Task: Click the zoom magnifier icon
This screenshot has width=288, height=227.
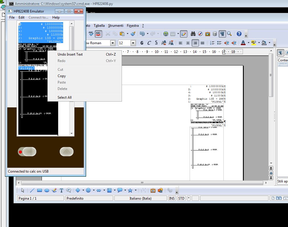Action: click(229, 34)
